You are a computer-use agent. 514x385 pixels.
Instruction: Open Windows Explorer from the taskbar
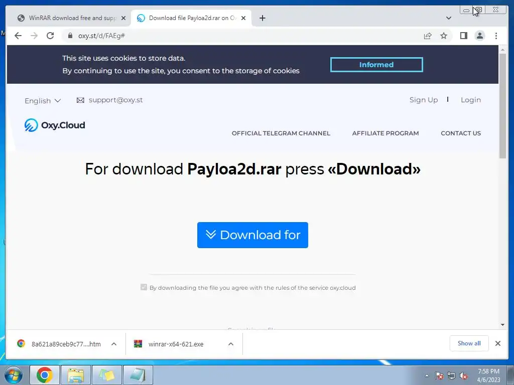[76, 375]
